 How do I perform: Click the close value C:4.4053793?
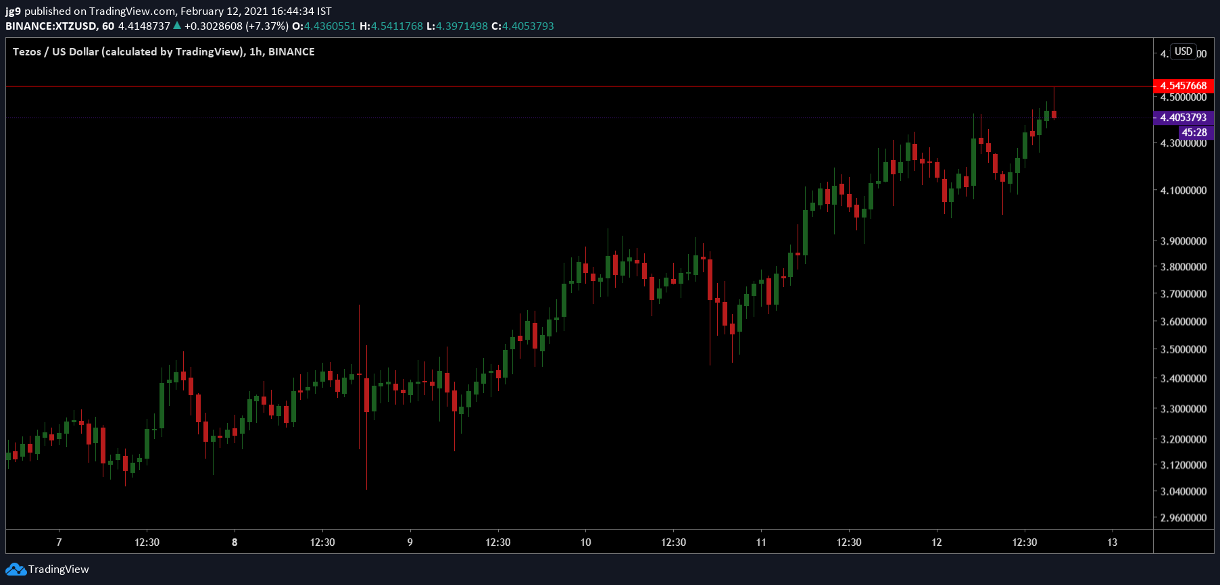pos(522,26)
